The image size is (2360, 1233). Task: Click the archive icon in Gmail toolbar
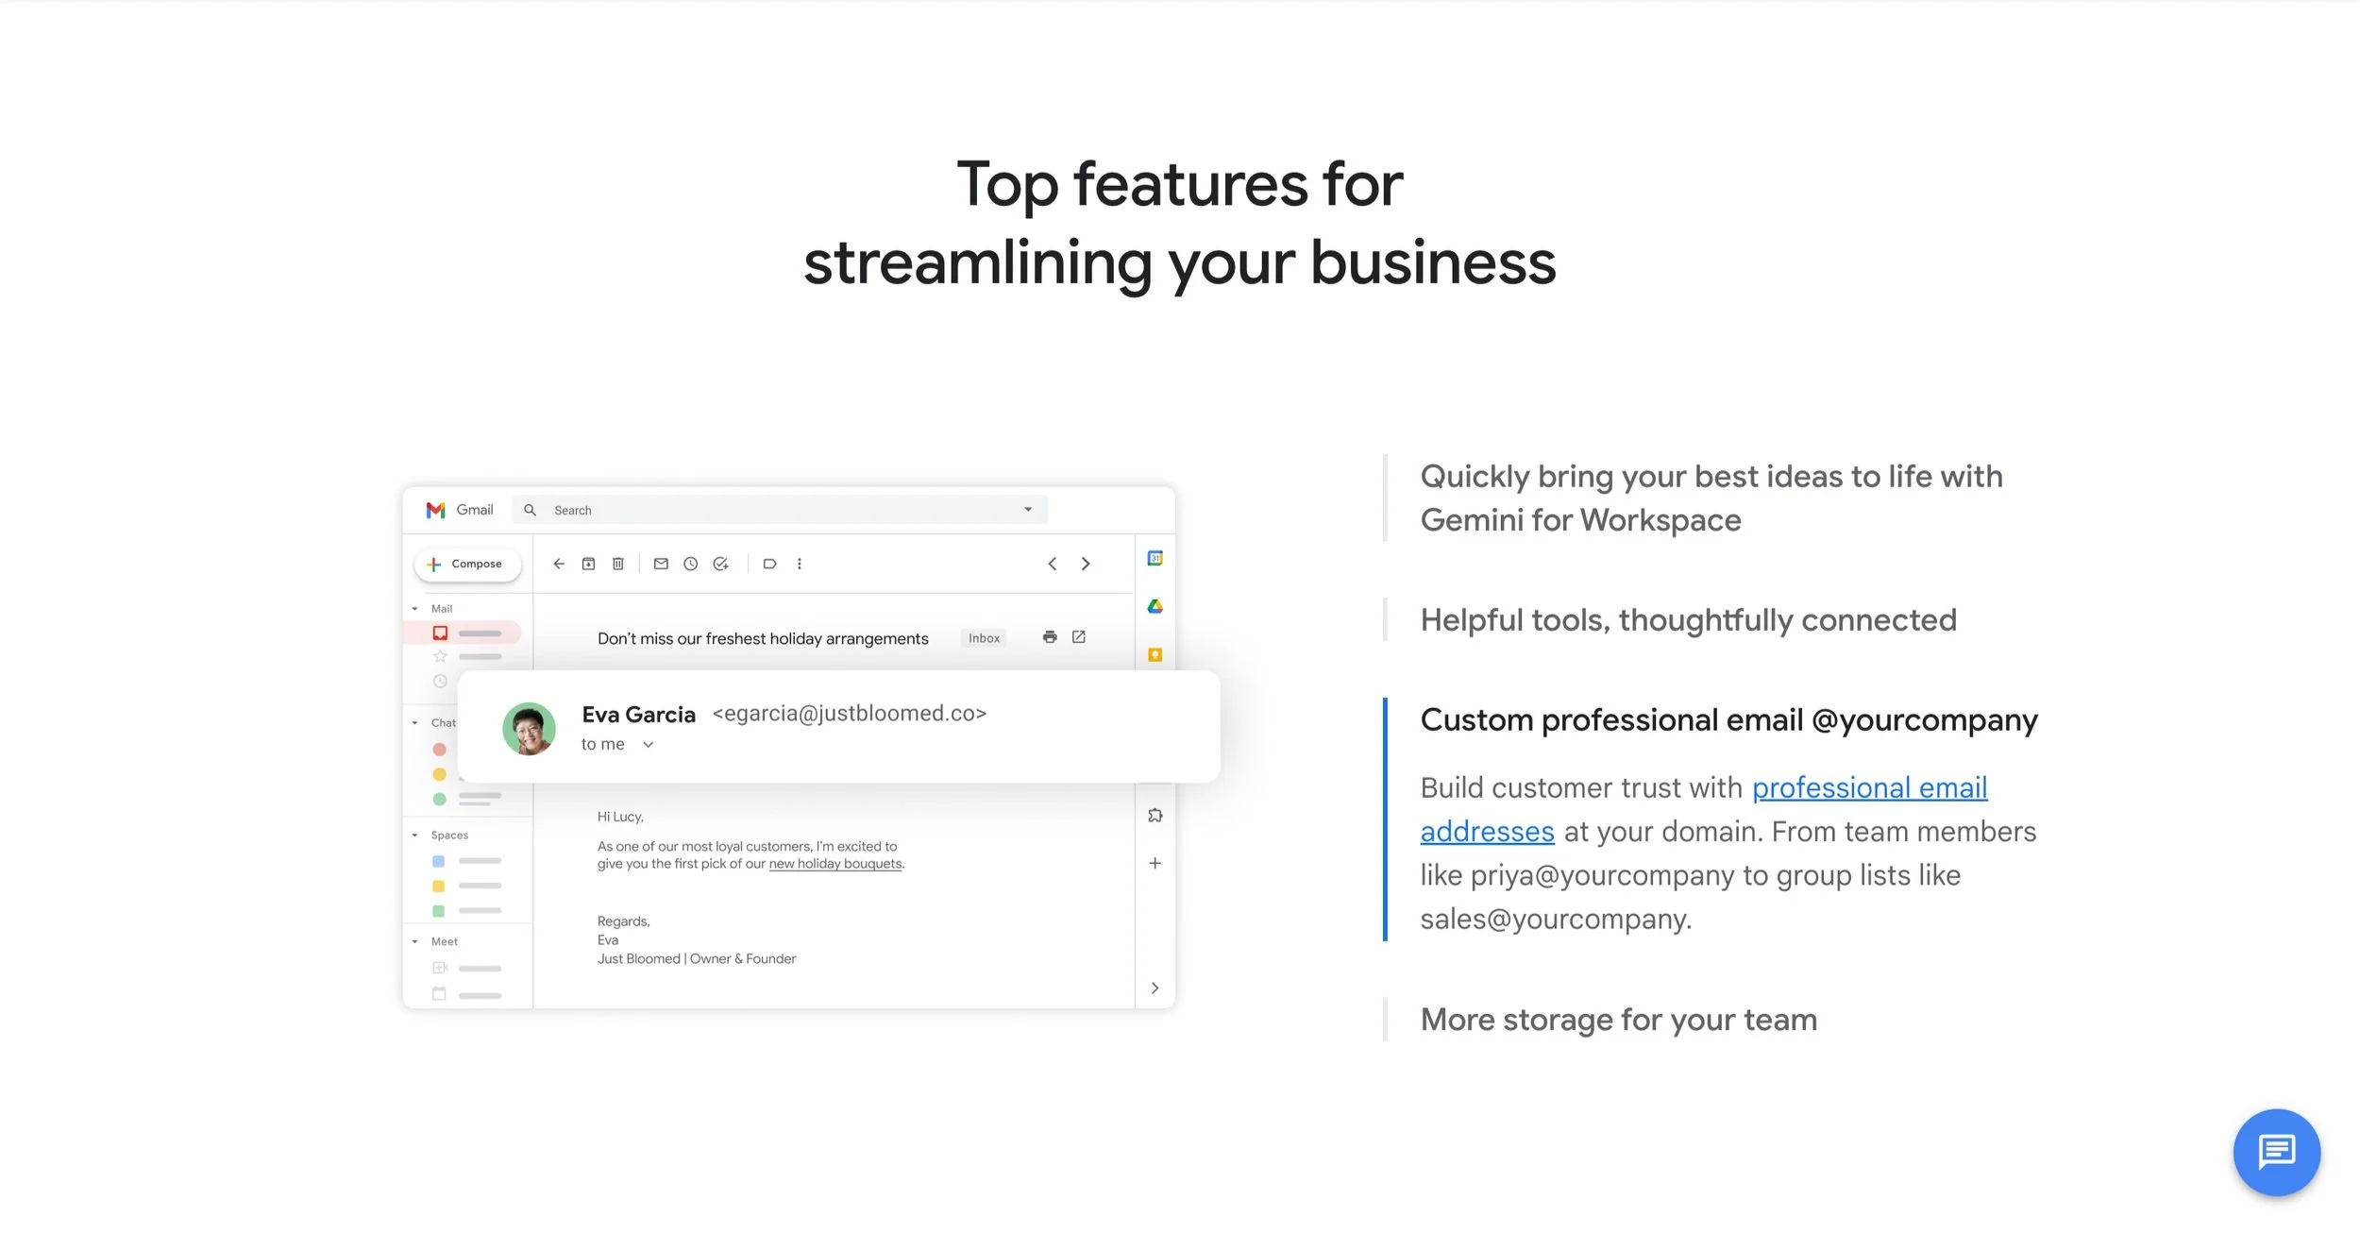(588, 564)
